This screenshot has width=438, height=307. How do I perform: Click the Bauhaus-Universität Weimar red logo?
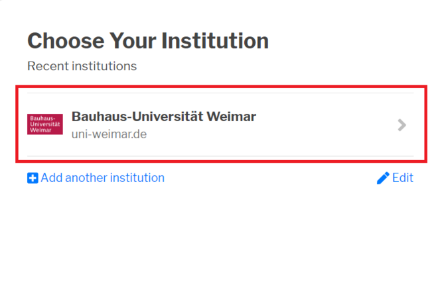pyautogui.click(x=45, y=124)
